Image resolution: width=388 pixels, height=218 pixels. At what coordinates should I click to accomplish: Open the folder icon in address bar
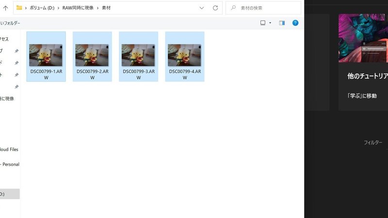click(x=19, y=8)
